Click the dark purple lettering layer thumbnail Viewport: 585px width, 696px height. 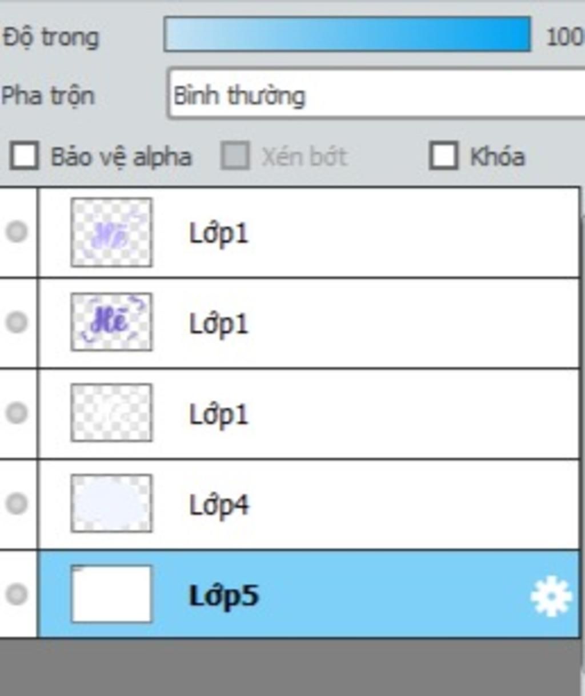click(111, 322)
